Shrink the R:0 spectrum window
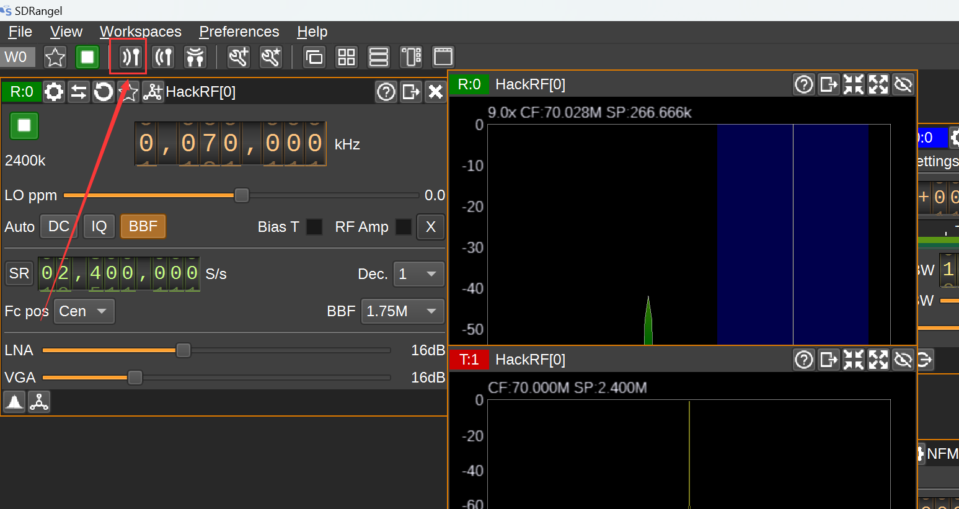959x509 pixels. [854, 84]
